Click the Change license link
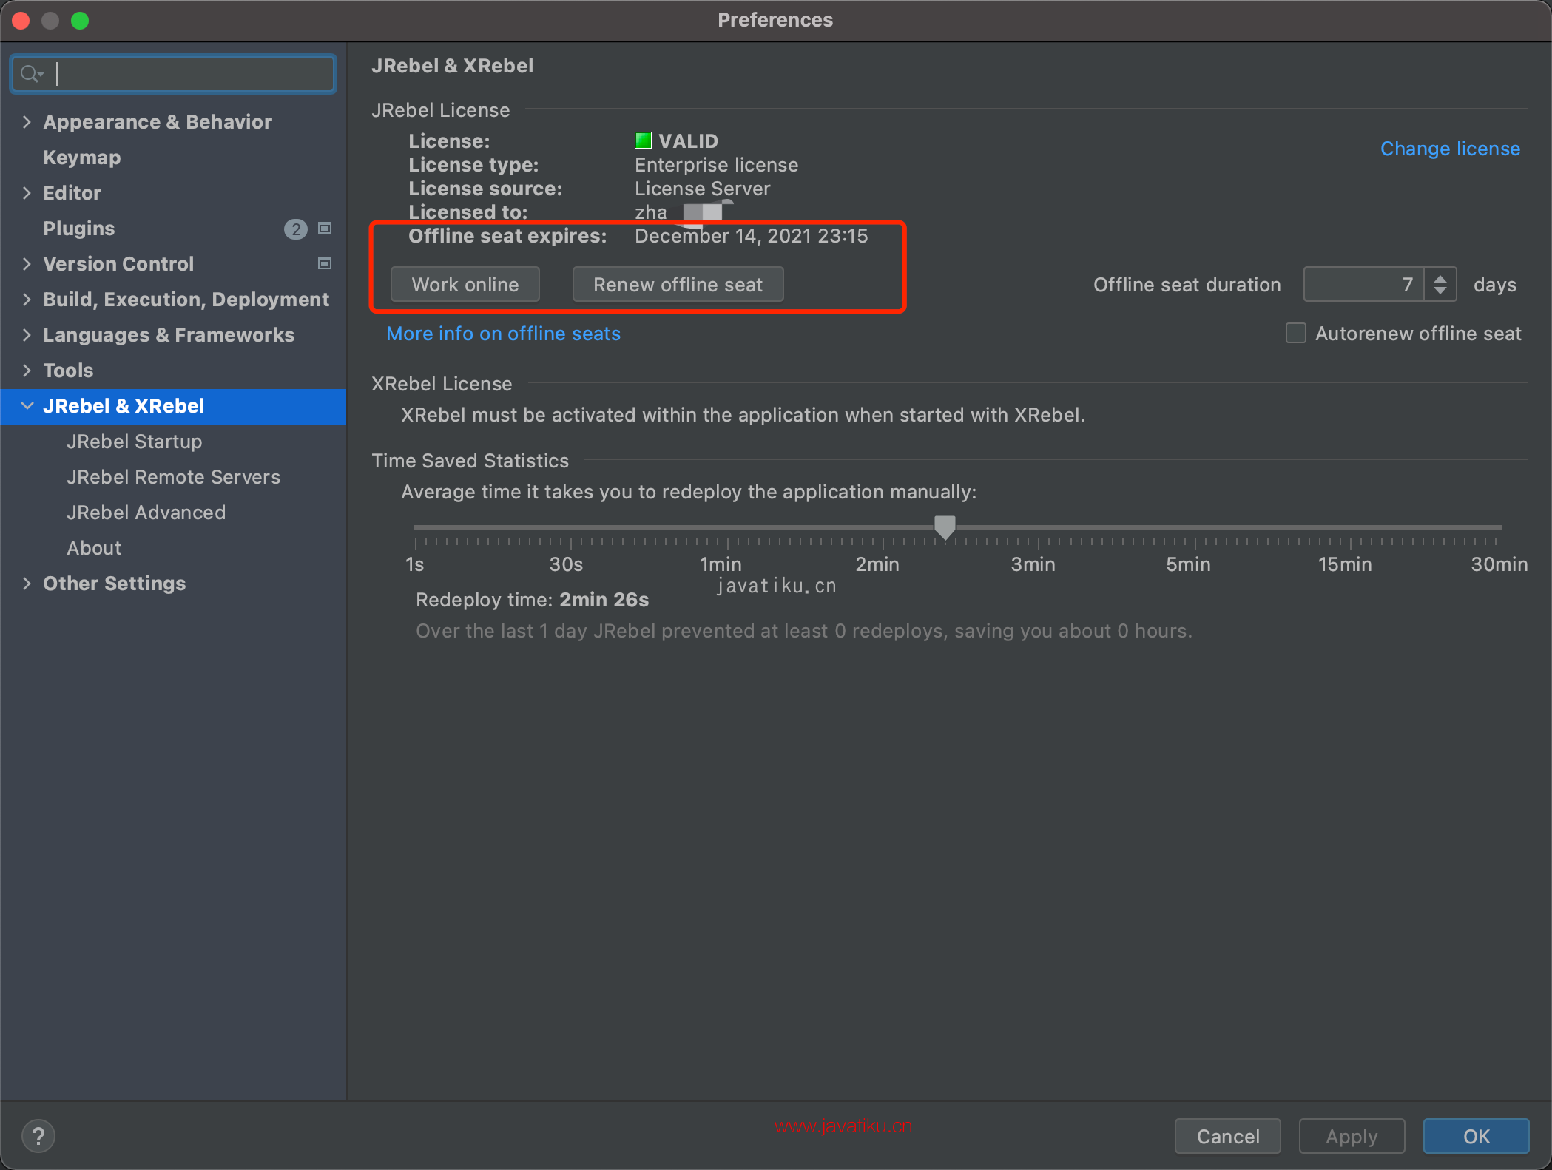Screen dimensions: 1552x1170 click(x=1450, y=149)
